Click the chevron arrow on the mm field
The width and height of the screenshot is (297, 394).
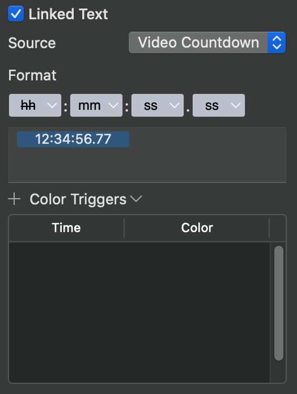click(x=113, y=105)
